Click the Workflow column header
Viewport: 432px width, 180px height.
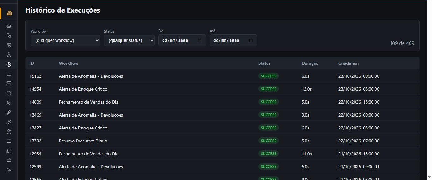[69, 63]
